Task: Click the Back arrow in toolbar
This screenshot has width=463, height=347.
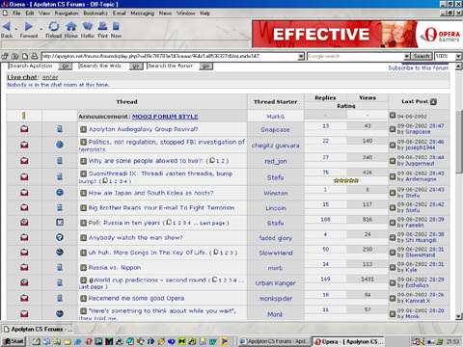Action: pyautogui.click(x=7, y=26)
